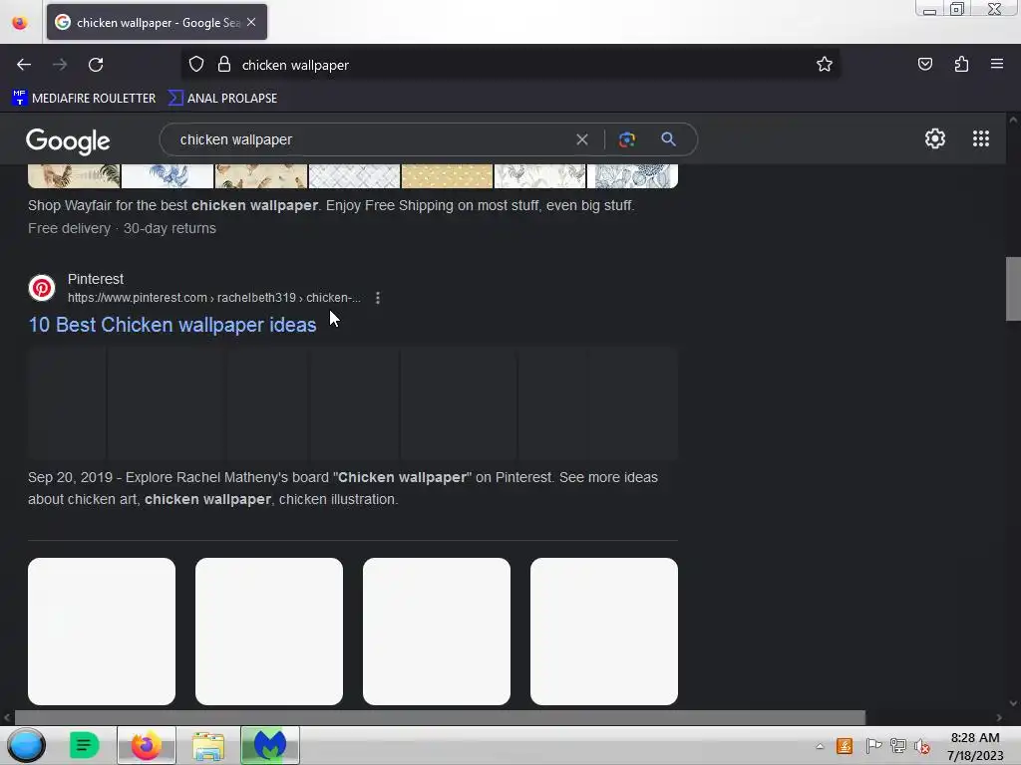The width and height of the screenshot is (1021, 765).
Task: Open the Pinterest favicon result
Action: point(42,288)
